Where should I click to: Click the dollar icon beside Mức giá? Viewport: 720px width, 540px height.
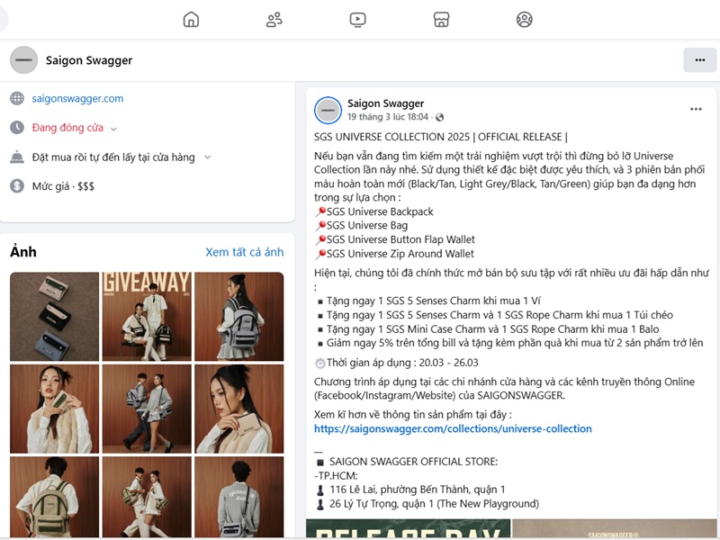[x=17, y=186]
